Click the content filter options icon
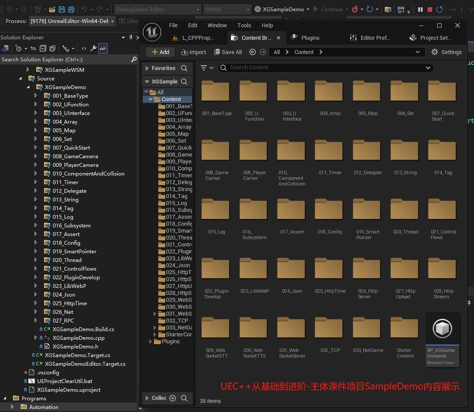 207,68
